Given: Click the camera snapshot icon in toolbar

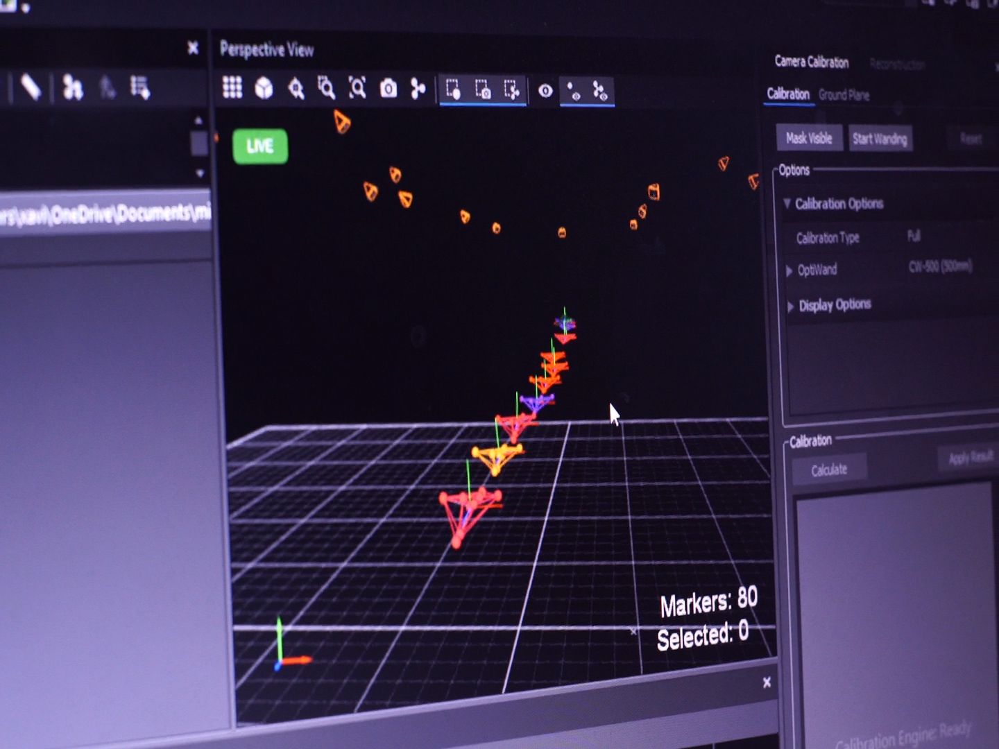Looking at the screenshot, I should click(x=388, y=89).
